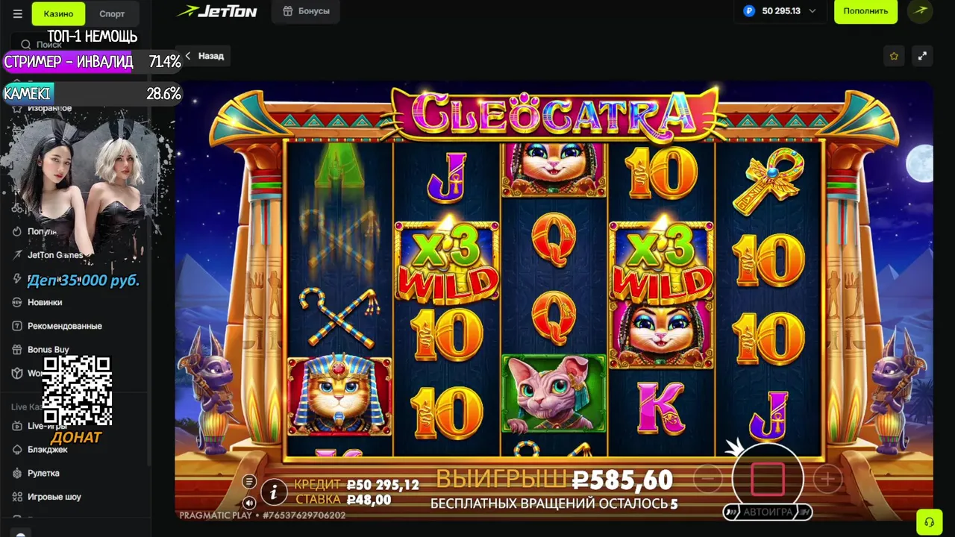This screenshot has height=537, width=955.
Task: Click the Пополнить deposit button
Action: (865, 11)
